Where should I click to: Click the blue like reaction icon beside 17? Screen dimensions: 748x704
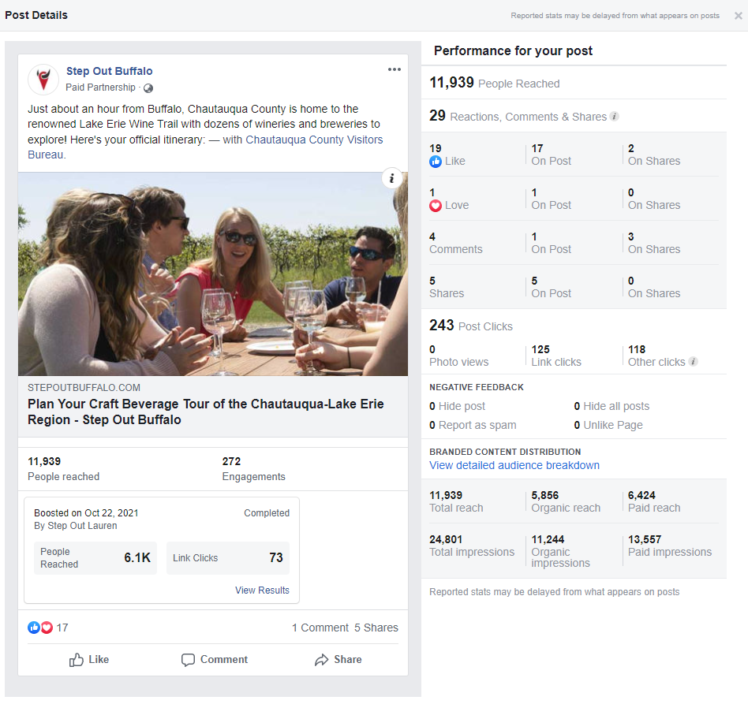tap(33, 628)
